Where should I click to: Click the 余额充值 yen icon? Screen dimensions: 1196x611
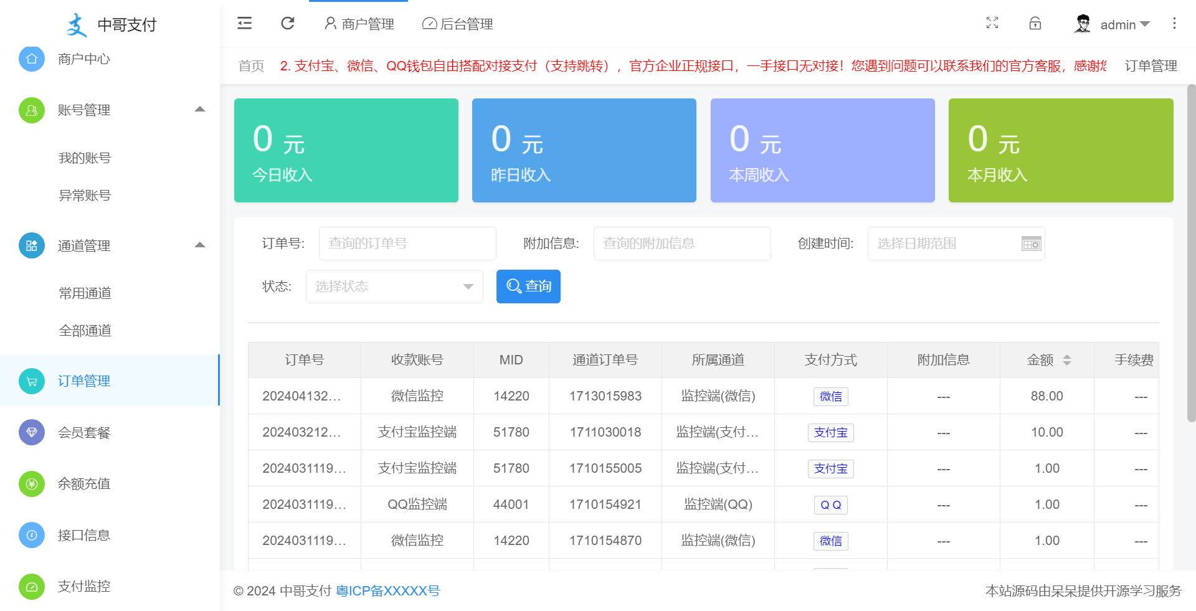(32, 484)
